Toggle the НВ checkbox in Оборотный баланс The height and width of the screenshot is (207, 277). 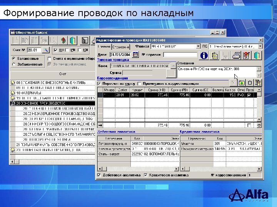[x=56, y=50]
